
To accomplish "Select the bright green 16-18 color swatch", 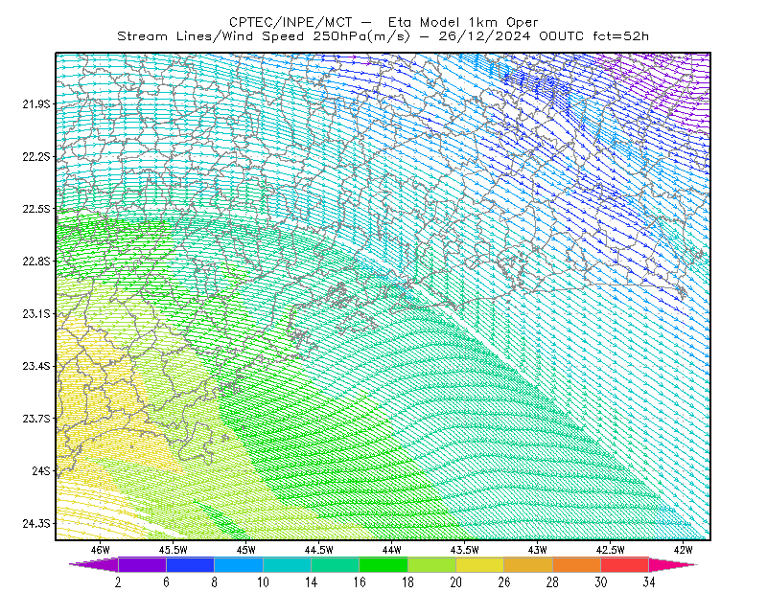I will point(383,564).
